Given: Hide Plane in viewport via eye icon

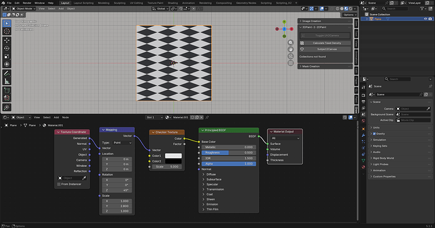Looking at the screenshot, I should tap(426, 19).
